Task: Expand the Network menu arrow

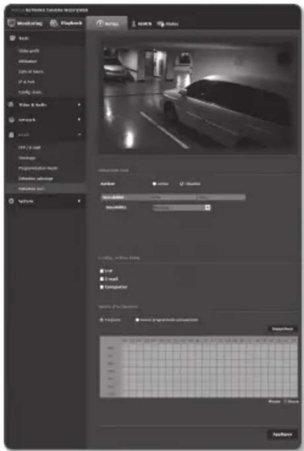Action: tap(79, 119)
